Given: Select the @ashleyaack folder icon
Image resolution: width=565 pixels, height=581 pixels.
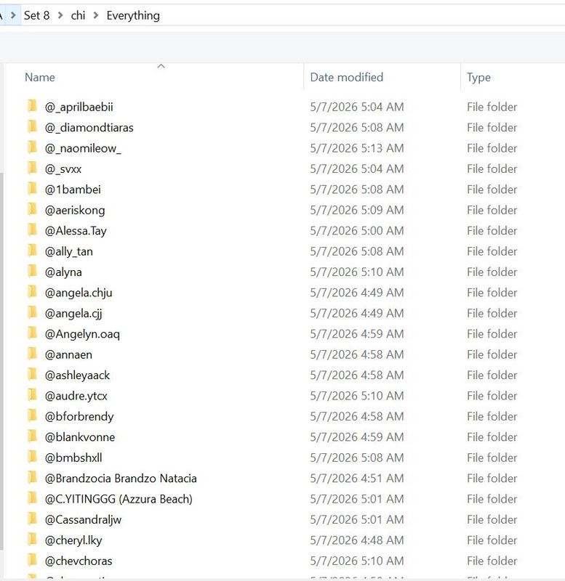Looking at the screenshot, I should (x=32, y=375).
